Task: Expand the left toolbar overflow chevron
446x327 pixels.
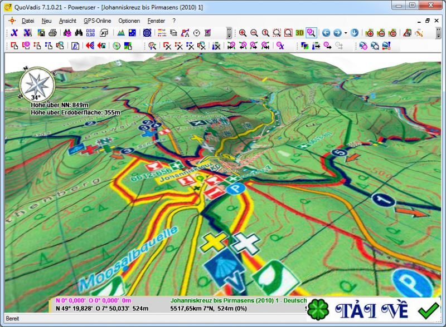Action: pyautogui.click(x=229, y=33)
